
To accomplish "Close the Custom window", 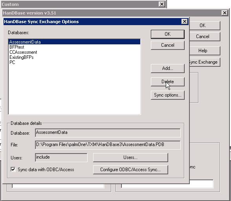I will tap(162, 4).
